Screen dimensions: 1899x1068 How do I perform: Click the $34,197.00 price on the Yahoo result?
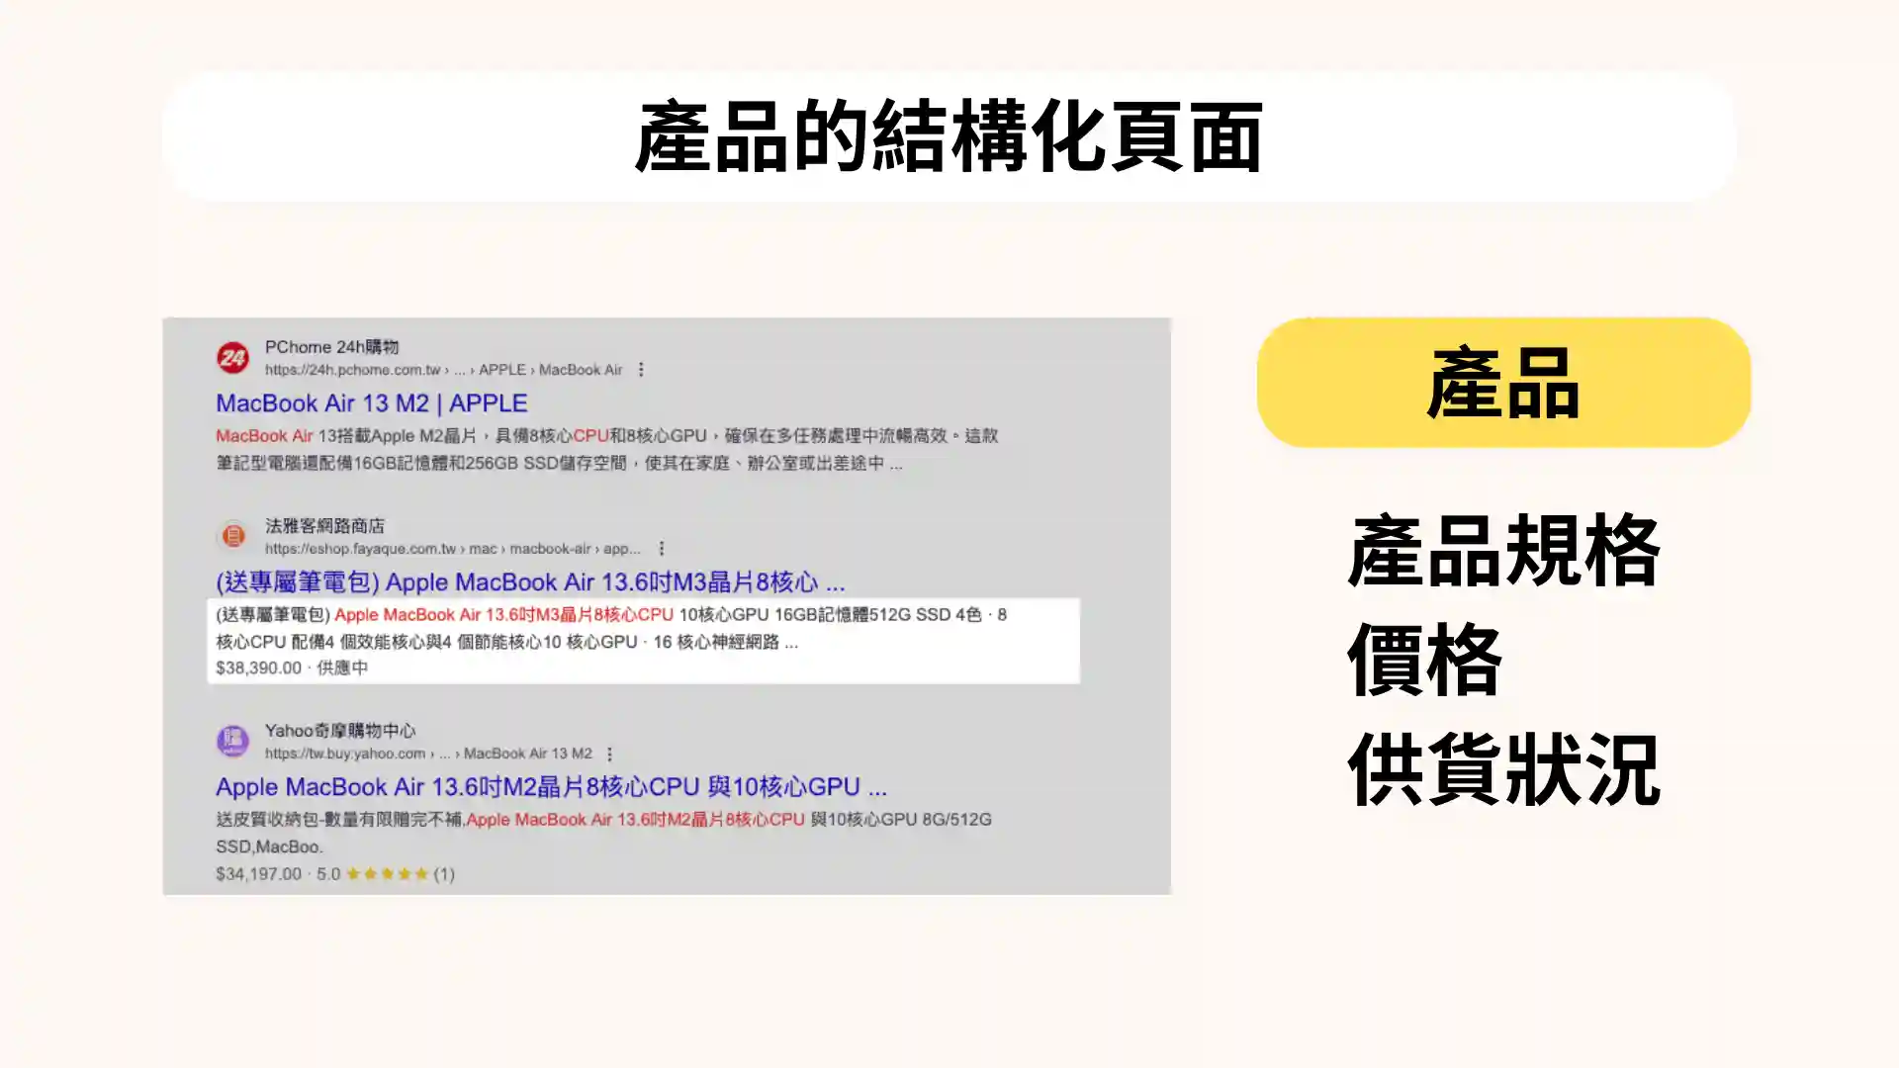click(258, 874)
